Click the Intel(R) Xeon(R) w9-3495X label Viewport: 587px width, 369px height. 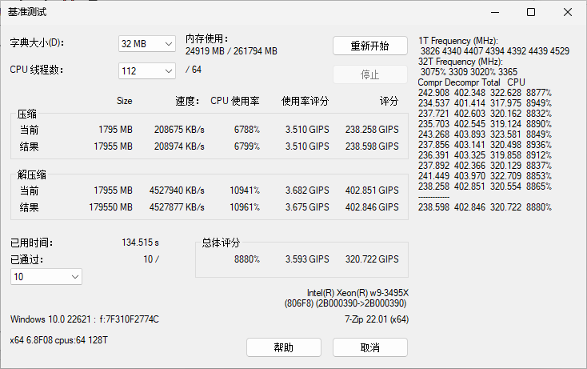(x=357, y=293)
